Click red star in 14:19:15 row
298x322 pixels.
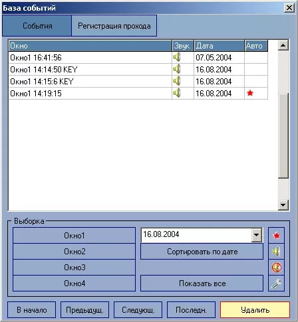point(250,93)
